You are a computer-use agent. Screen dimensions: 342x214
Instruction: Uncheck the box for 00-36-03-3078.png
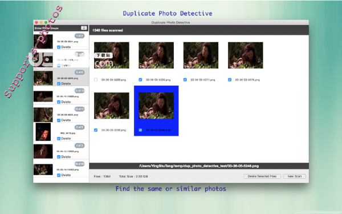(x=230, y=80)
